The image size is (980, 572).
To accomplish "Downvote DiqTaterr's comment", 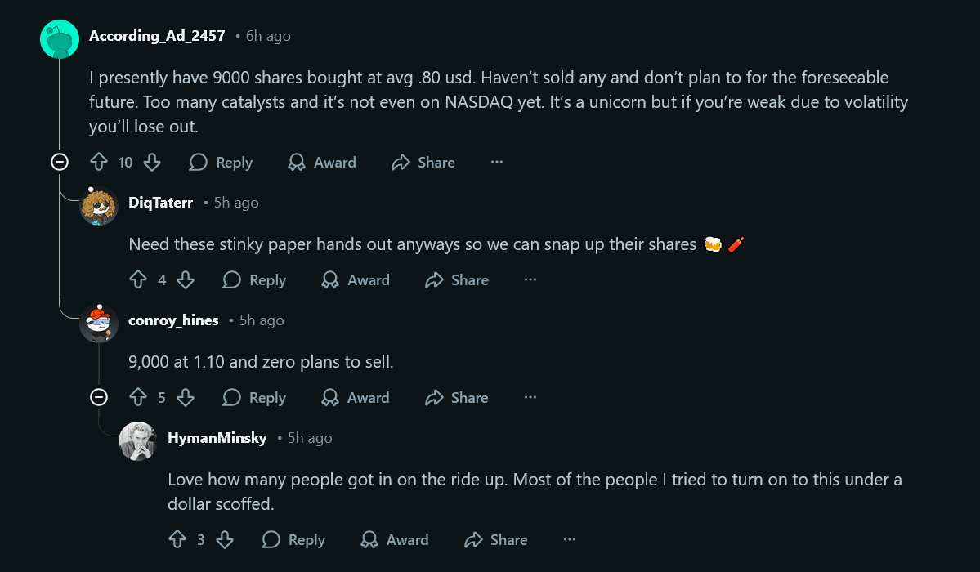I will tap(185, 280).
